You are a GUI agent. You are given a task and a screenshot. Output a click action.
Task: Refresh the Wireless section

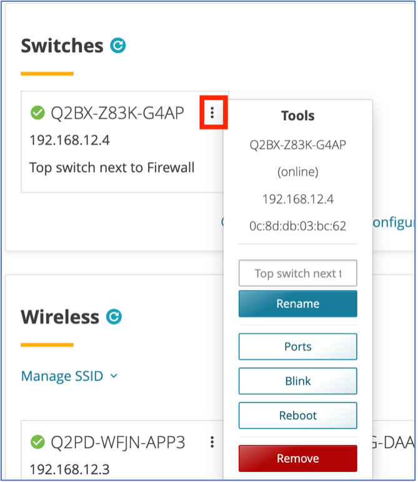(x=114, y=317)
